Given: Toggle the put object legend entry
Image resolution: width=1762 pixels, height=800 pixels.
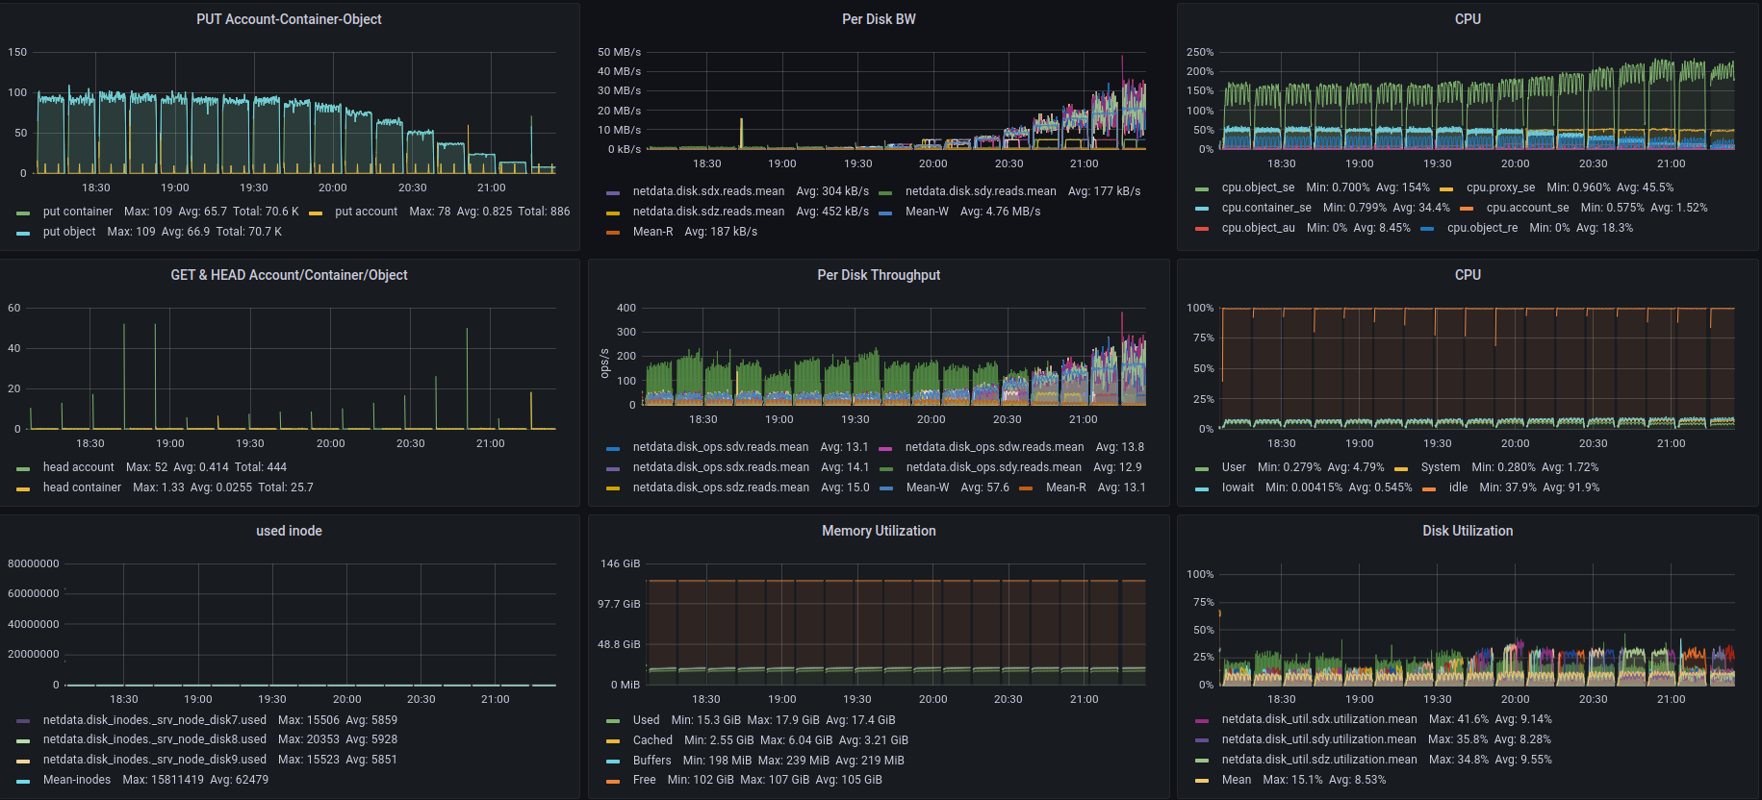Looking at the screenshot, I should click(x=69, y=232).
